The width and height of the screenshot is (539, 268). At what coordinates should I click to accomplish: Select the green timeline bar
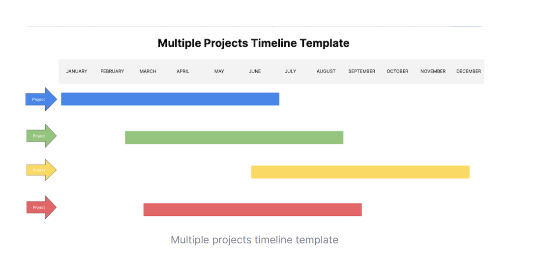click(234, 137)
